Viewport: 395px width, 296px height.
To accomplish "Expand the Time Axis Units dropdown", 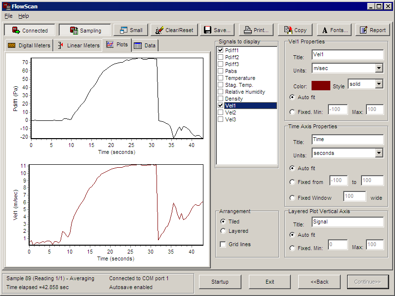I will click(379, 153).
